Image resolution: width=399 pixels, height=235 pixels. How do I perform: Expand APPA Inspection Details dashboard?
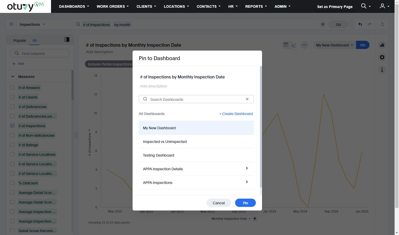coord(247,168)
